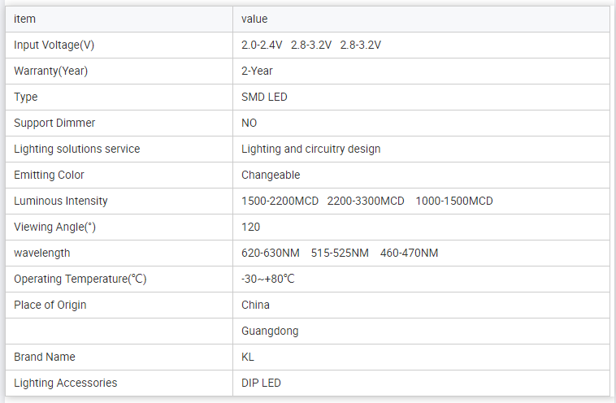The height and width of the screenshot is (403, 616).
Task: Click 'Lighting and circuitry design' value text
Action: tap(310, 149)
